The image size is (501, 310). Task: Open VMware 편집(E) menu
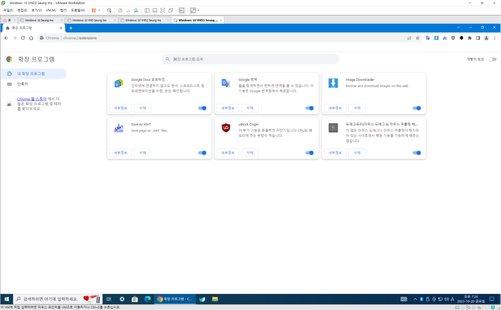pos(22,10)
